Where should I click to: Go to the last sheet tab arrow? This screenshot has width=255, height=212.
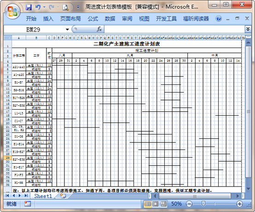pos(26,195)
